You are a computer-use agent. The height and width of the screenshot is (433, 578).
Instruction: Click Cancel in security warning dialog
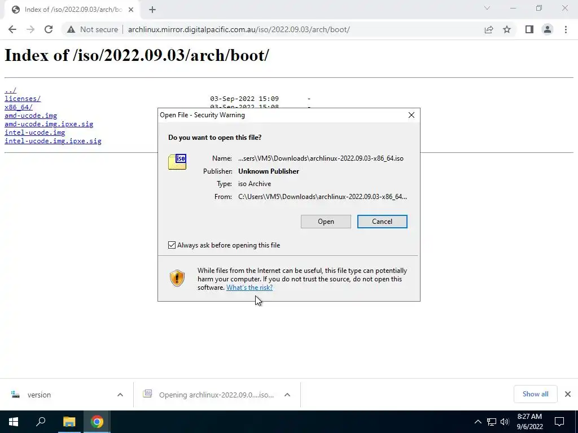[382, 222]
